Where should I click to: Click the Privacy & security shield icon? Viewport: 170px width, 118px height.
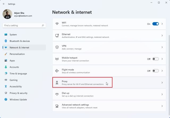click(6, 93)
